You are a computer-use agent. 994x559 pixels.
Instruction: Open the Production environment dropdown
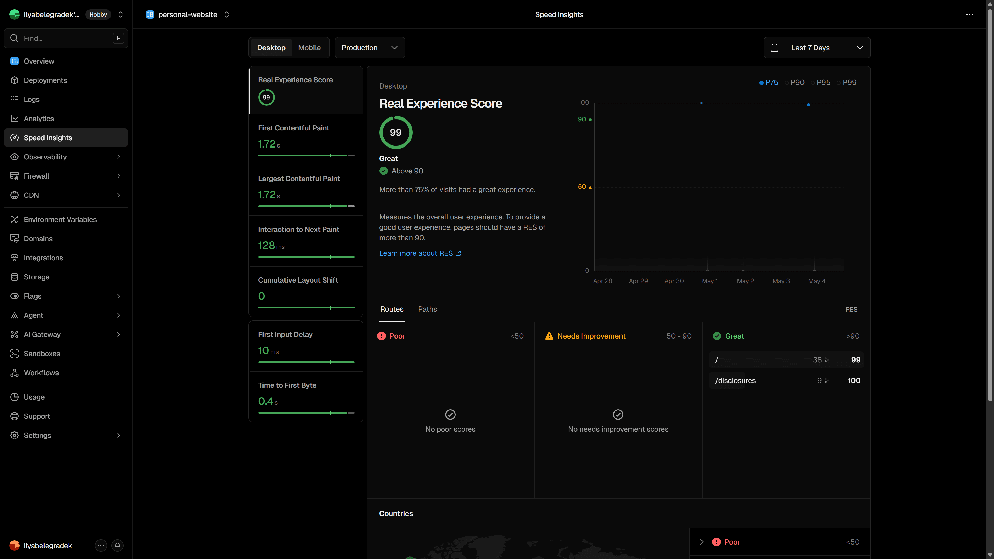click(370, 47)
